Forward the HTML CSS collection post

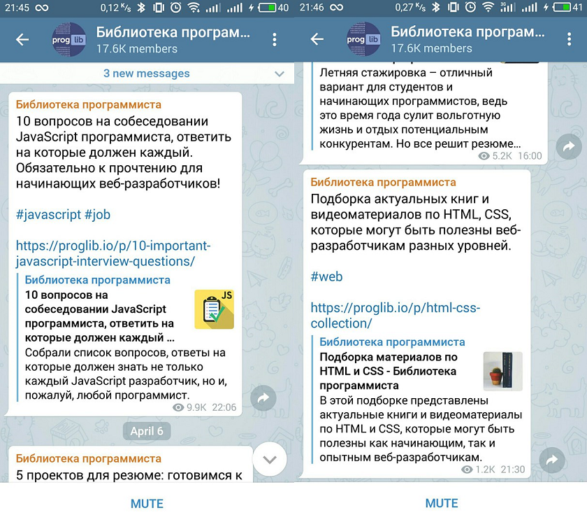click(x=552, y=460)
